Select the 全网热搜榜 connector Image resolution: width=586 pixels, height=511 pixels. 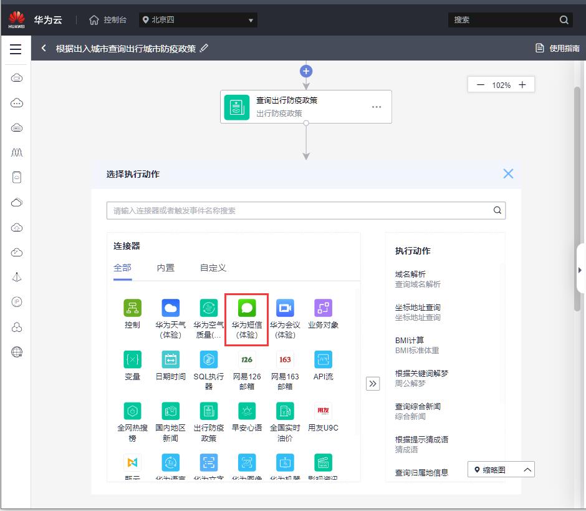pos(132,422)
